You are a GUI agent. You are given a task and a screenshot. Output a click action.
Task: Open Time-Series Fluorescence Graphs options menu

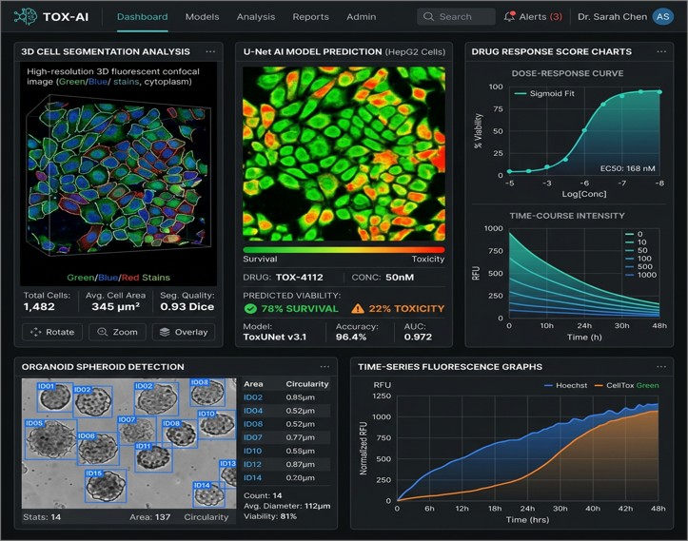[x=661, y=366]
